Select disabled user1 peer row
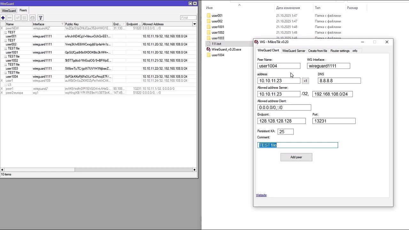 tap(98, 81)
